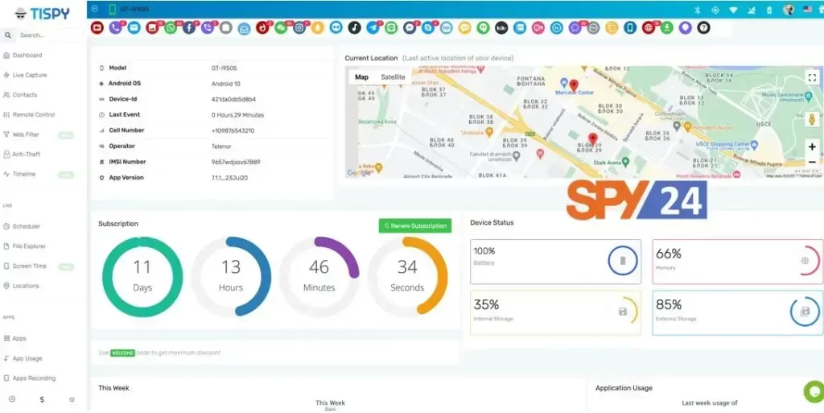Screen dimensions: 824x413
Task: Click the GPS target icon in header
Action: tap(715, 10)
